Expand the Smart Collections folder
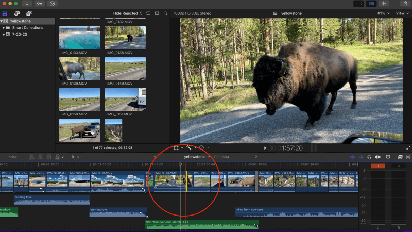This screenshot has height=232, width=412. (x=4, y=28)
